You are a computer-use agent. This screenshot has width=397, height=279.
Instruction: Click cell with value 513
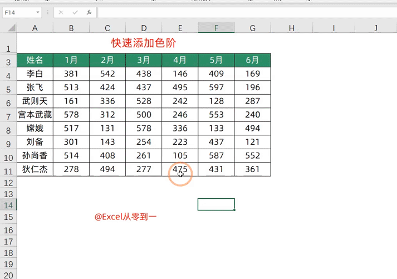pos(71,87)
